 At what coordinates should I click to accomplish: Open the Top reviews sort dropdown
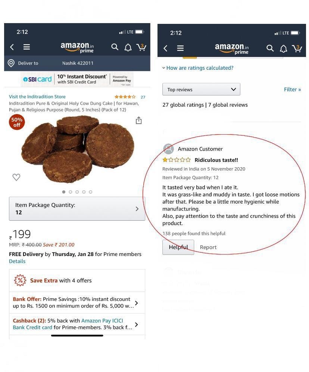click(x=201, y=89)
